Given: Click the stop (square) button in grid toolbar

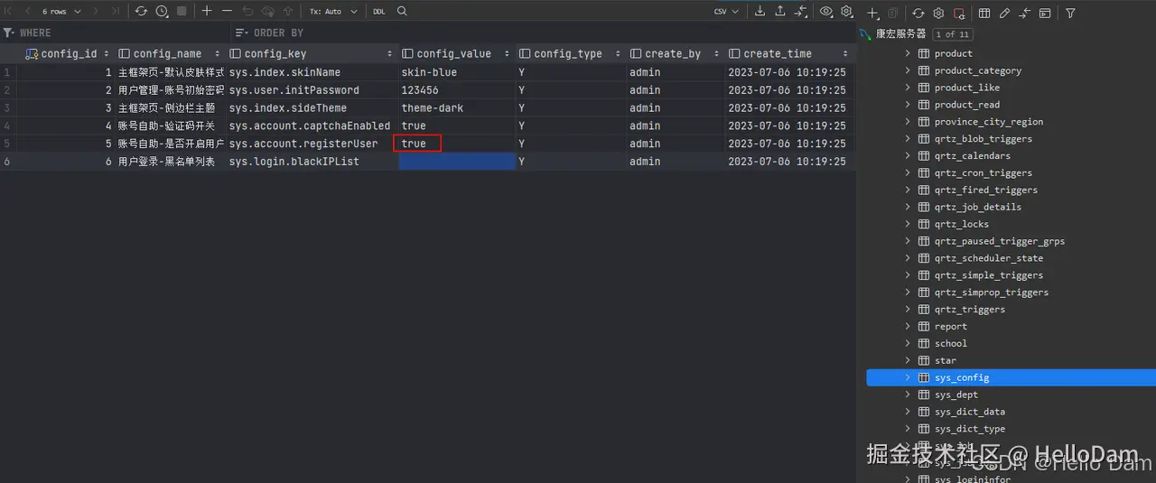Looking at the screenshot, I should [182, 12].
